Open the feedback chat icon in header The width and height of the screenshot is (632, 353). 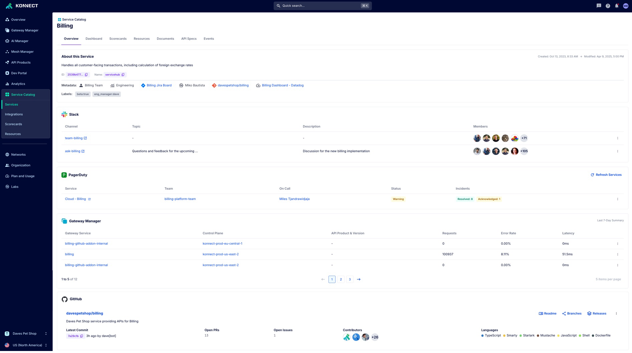pos(599,6)
